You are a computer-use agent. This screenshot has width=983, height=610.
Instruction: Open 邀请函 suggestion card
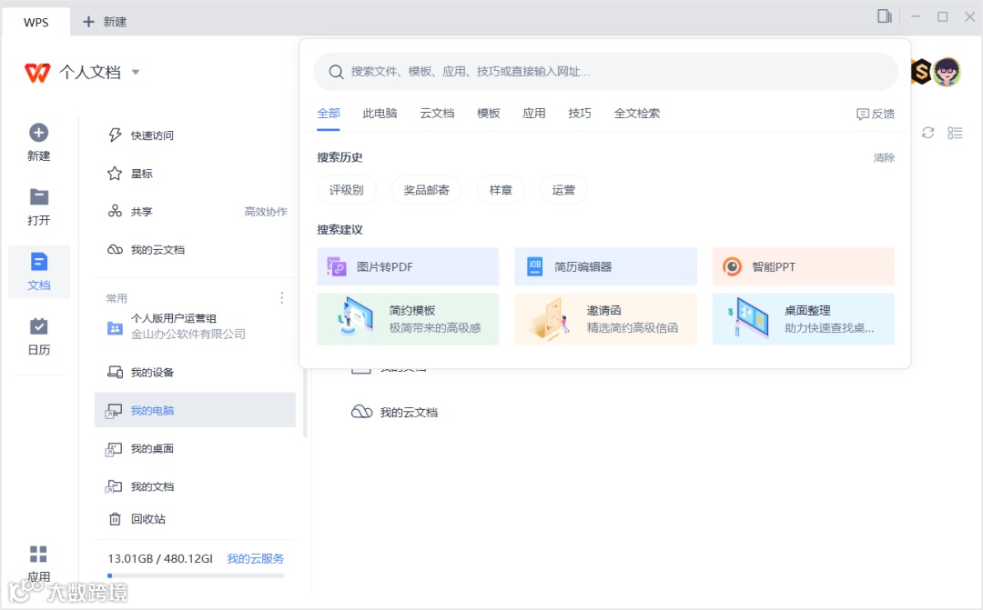(x=605, y=319)
